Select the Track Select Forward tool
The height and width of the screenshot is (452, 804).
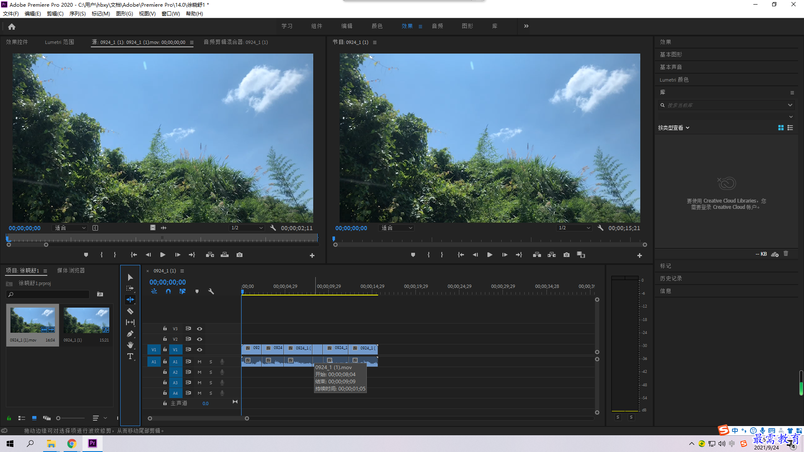[x=130, y=288]
